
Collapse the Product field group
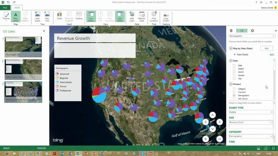point(231,84)
